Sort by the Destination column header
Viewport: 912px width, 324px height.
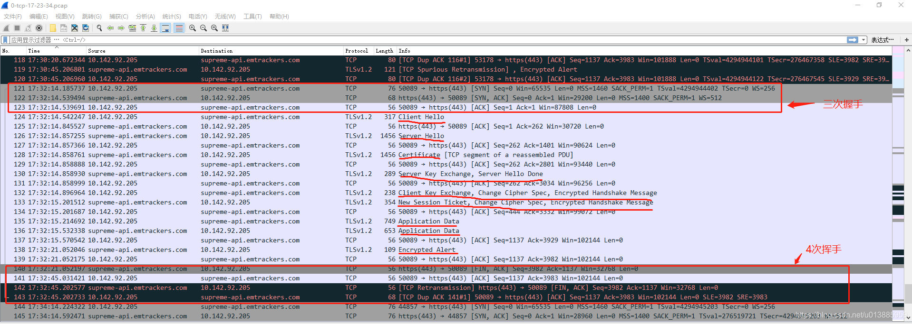271,51
